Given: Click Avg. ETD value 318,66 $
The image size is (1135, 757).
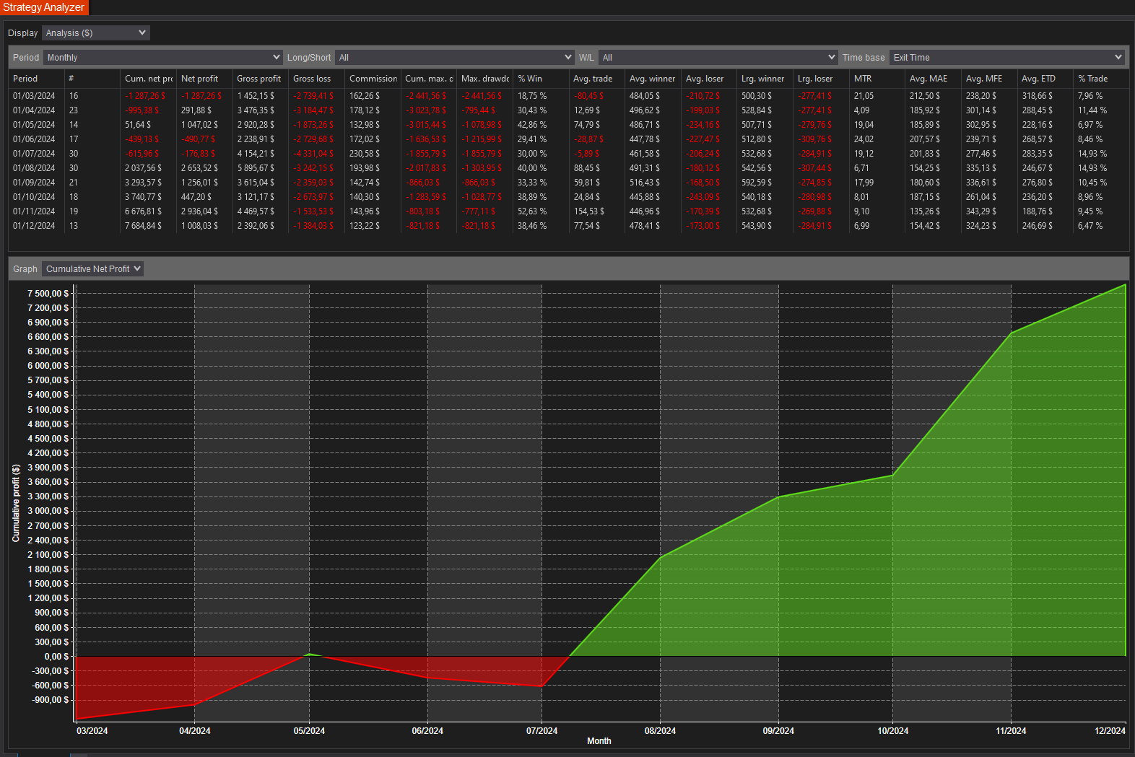Looking at the screenshot, I should pos(1037,96).
